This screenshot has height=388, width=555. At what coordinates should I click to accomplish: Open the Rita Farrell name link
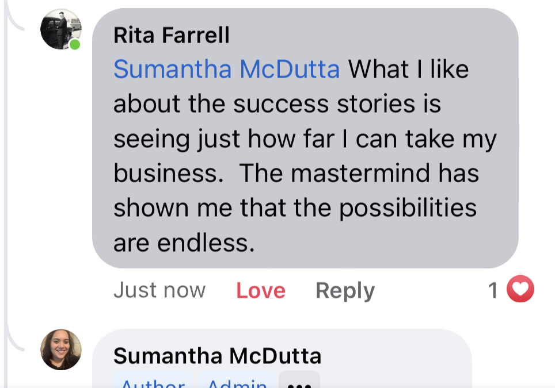pyautogui.click(x=172, y=36)
